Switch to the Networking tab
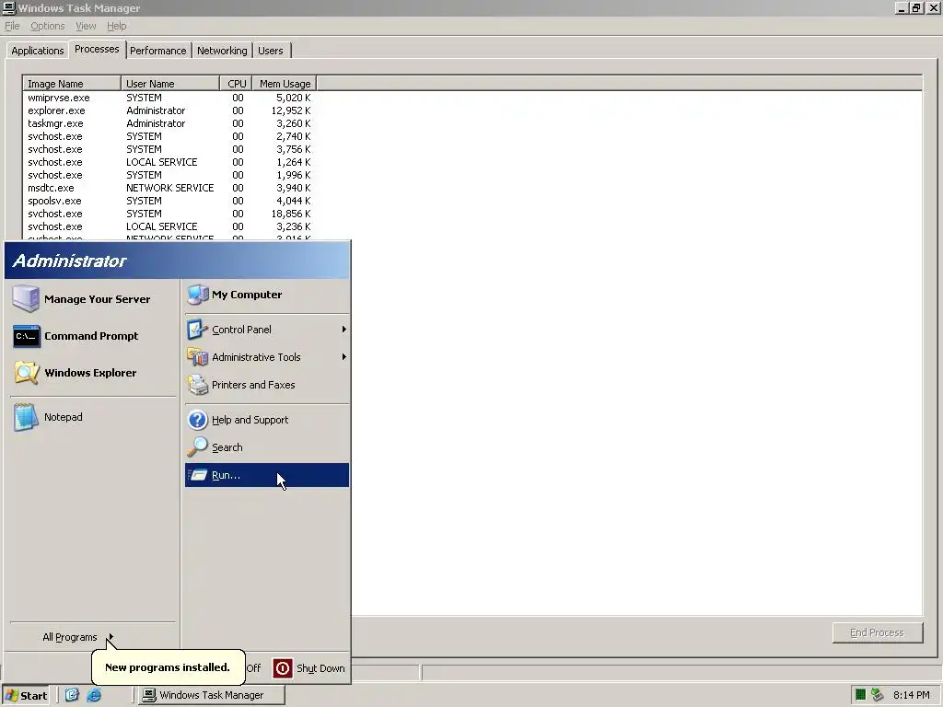943x707 pixels. (222, 51)
